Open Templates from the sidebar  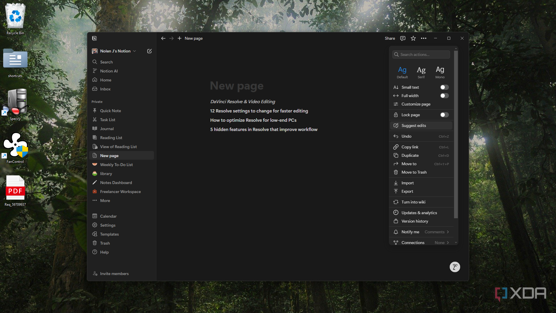coord(122,234)
